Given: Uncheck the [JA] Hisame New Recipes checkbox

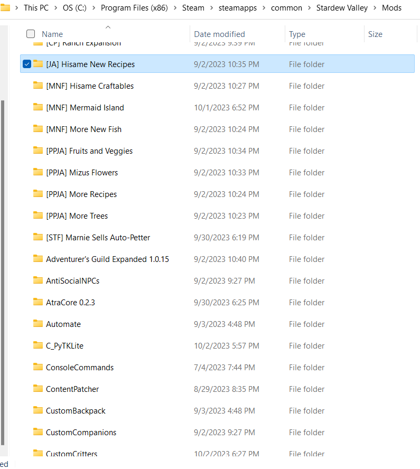Looking at the screenshot, I should pos(27,64).
